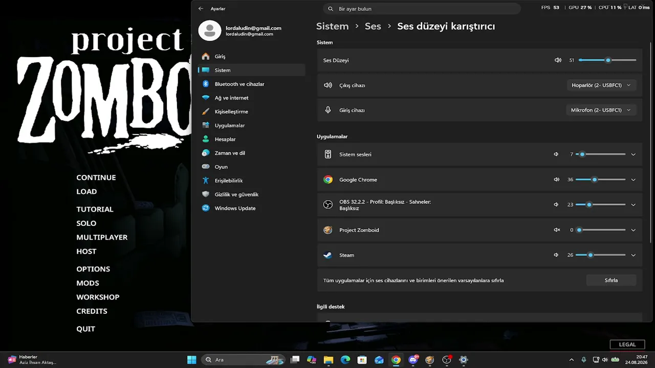Mute Sistem sesleri via its speaker icon
Image resolution: width=655 pixels, height=368 pixels.
(x=556, y=154)
